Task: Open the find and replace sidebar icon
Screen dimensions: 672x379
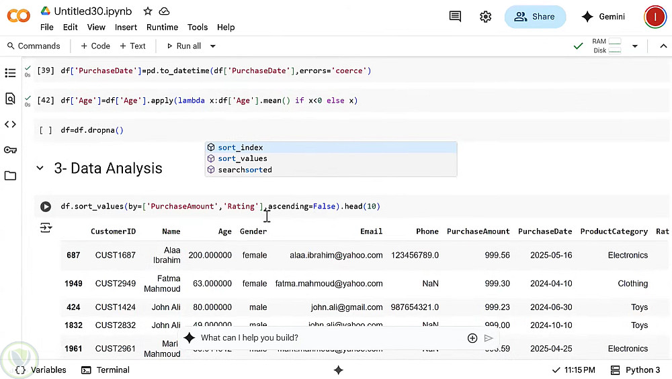Action: click(10, 99)
